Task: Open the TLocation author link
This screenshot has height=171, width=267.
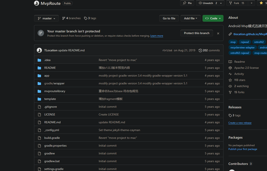Action: tap(51, 50)
